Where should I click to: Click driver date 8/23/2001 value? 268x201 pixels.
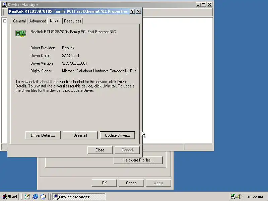[70, 56]
